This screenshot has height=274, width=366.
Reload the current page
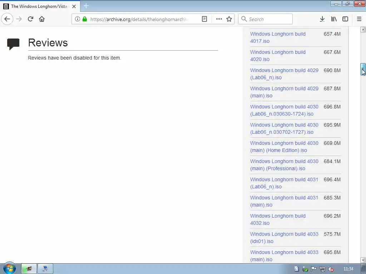click(x=31, y=19)
